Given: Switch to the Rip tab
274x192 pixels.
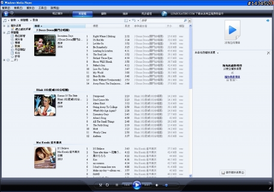Looking at the screenshot, I should 104,14.
